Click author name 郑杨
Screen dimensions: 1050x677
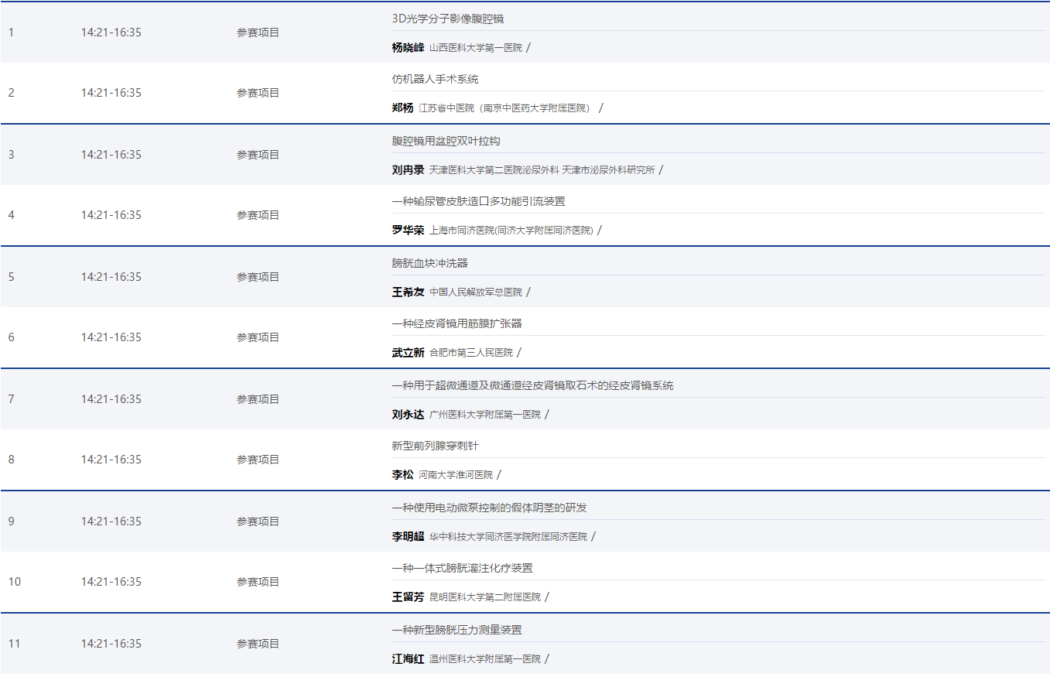coord(402,108)
